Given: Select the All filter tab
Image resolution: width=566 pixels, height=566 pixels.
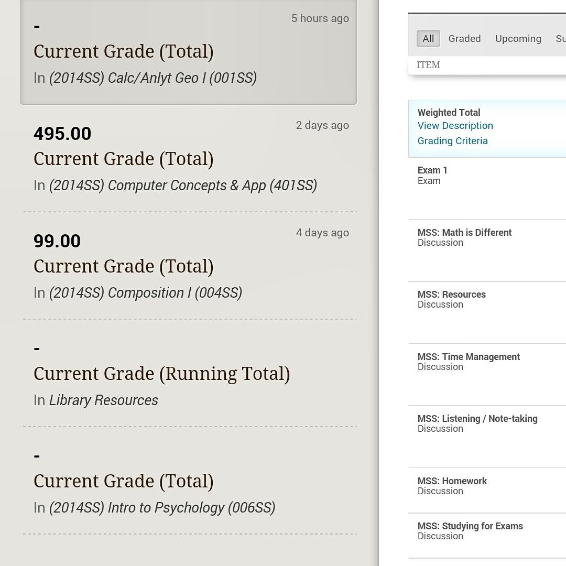Looking at the screenshot, I should click(x=428, y=39).
